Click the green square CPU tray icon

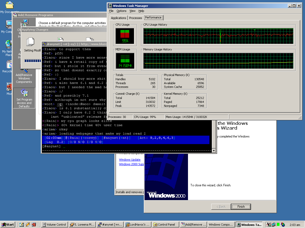click(278, 225)
